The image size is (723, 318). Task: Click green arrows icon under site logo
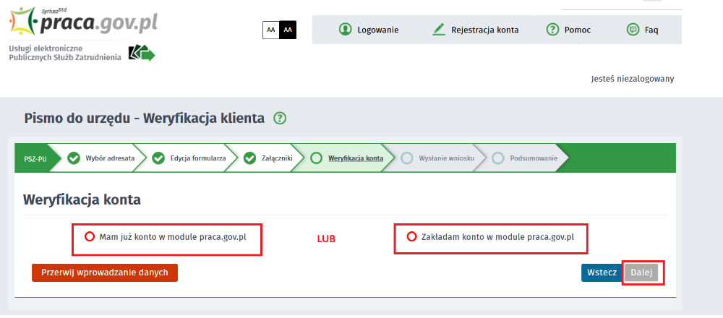(x=142, y=53)
